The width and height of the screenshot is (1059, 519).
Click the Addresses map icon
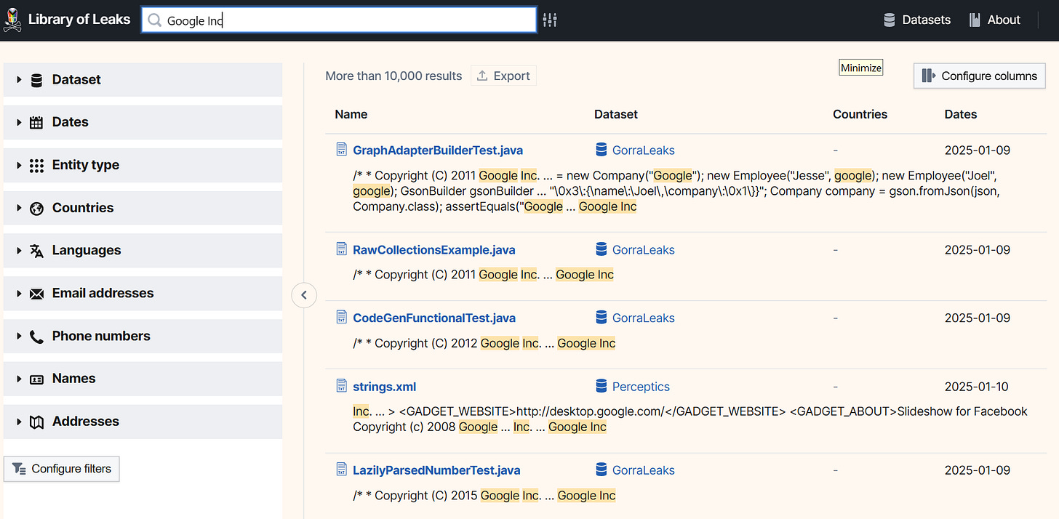point(36,422)
